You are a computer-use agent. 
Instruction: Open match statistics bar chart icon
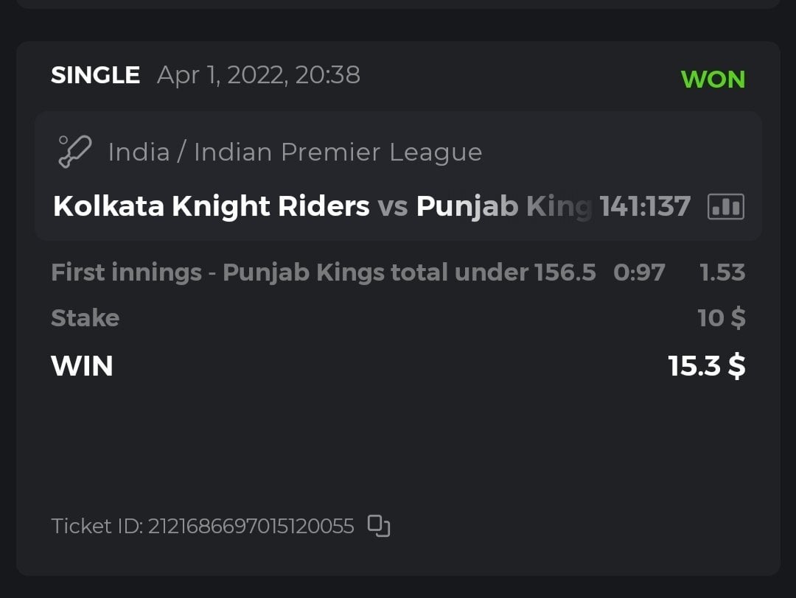pyautogui.click(x=725, y=207)
